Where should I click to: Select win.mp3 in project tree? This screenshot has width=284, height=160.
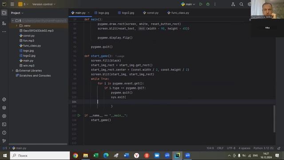pyautogui.click(x=28, y=65)
